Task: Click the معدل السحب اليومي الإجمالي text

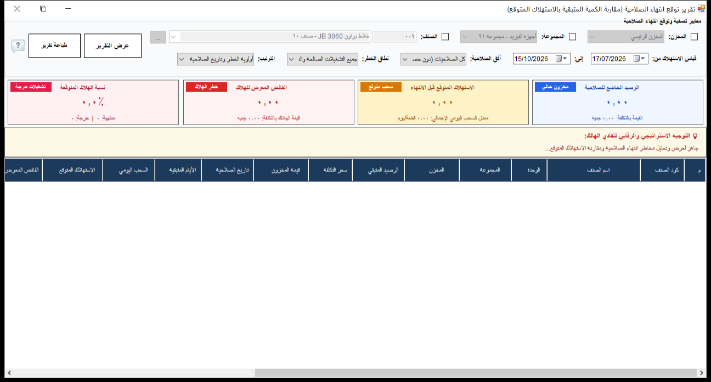Action: click(443, 118)
